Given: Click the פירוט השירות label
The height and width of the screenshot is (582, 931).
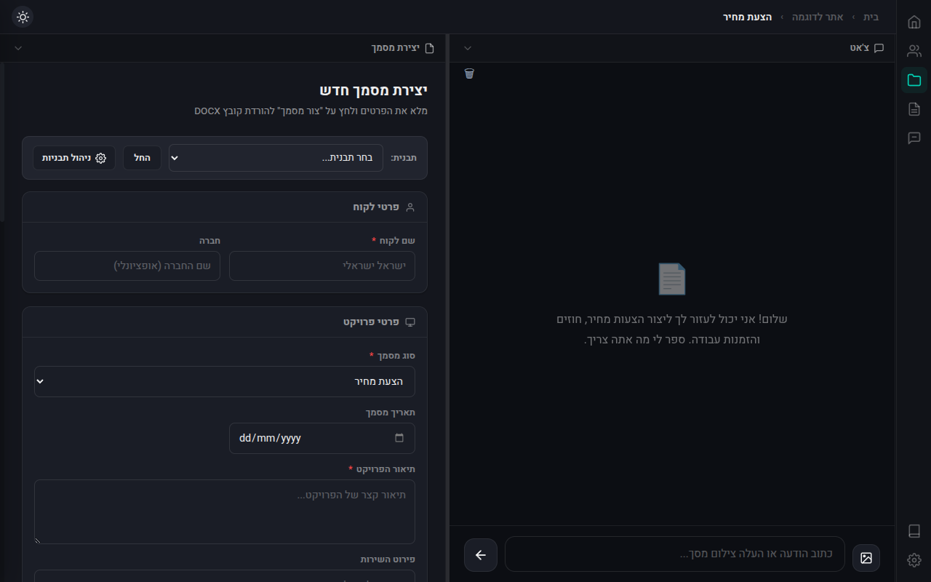Looking at the screenshot, I should coord(388,559).
